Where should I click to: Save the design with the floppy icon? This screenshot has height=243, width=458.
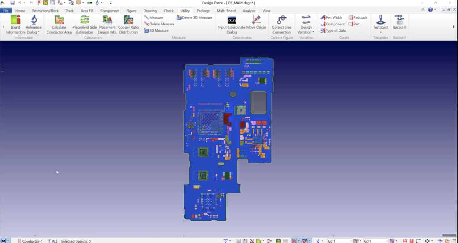click(x=12, y=3)
